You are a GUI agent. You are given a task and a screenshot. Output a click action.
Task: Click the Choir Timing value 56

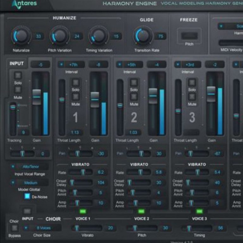click(x=221, y=228)
